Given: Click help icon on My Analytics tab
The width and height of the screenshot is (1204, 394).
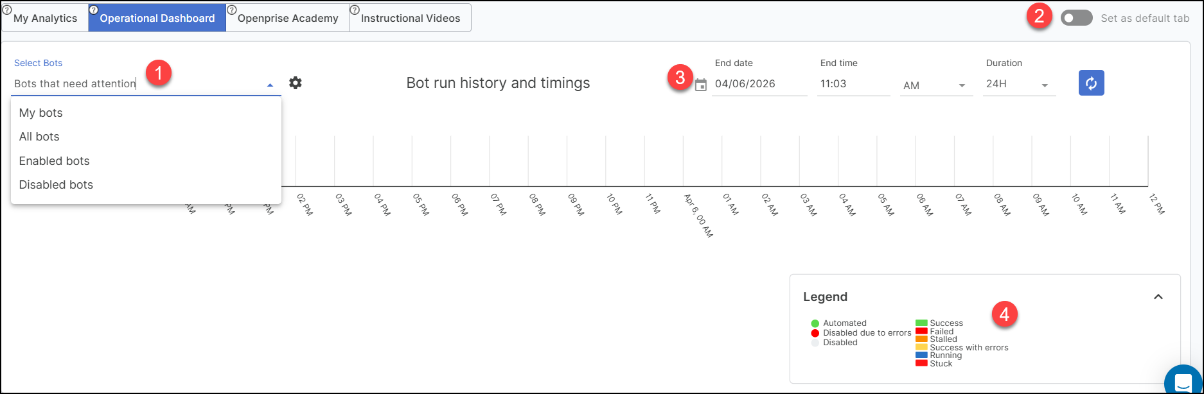Looking at the screenshot, I should (7, 10).
